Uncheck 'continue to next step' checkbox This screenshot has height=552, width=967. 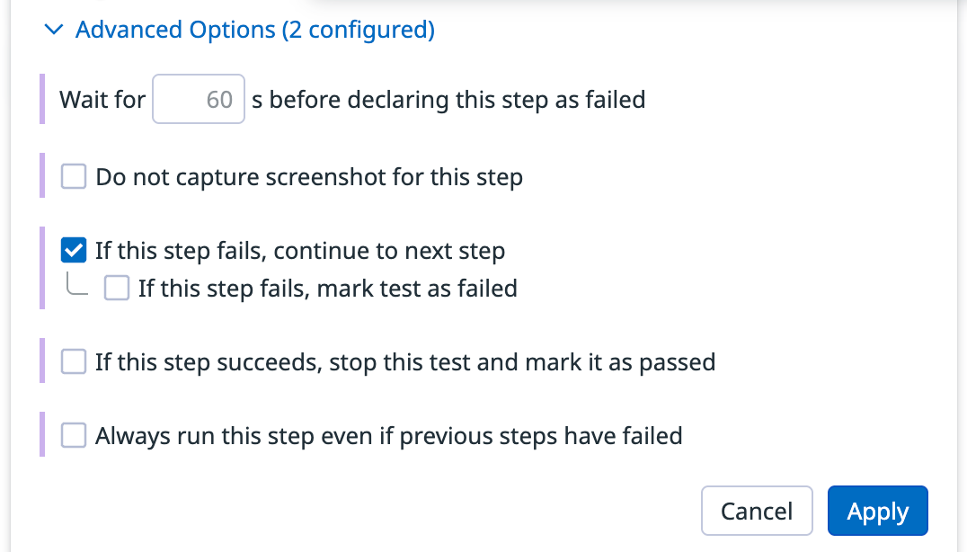click(74, 250)
